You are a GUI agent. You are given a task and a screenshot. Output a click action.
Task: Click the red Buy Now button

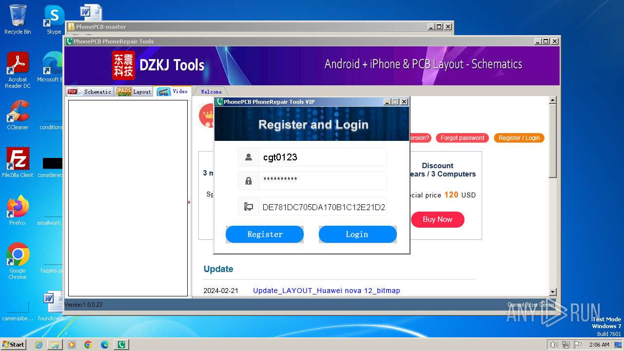click(x=437, y=219)
